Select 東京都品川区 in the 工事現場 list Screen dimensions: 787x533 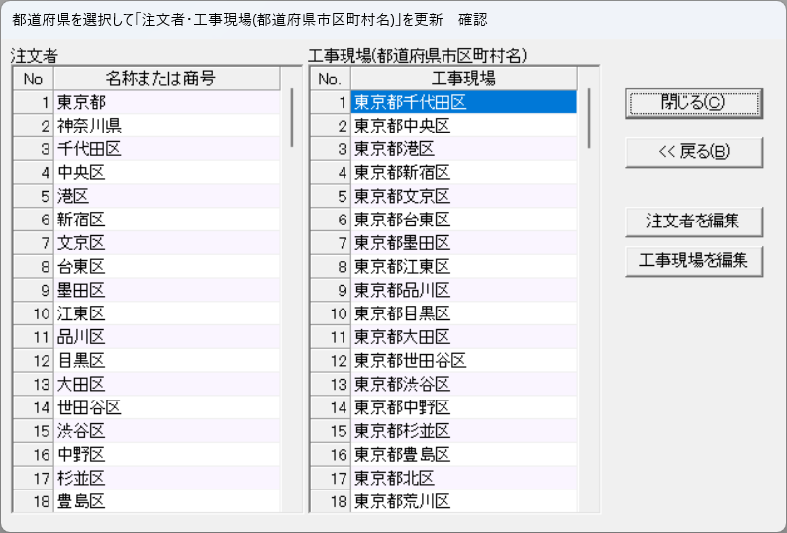(x=463, y=291)
